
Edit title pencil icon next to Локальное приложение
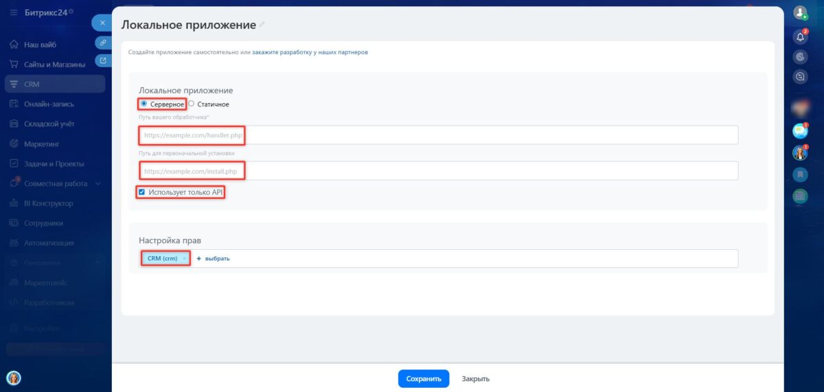pyautogui.click(x=262, y=25)
